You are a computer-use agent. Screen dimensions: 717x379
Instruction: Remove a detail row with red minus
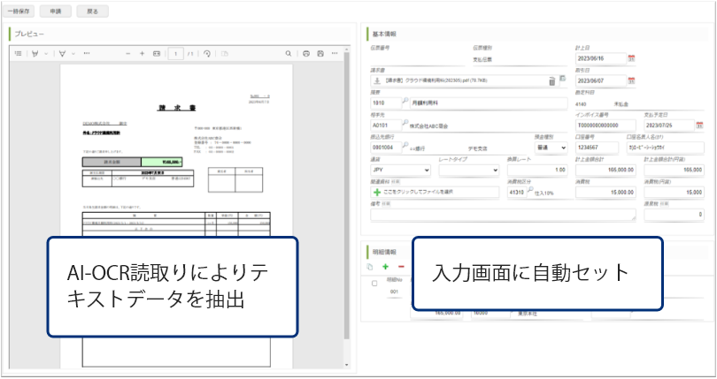(401, 267)
